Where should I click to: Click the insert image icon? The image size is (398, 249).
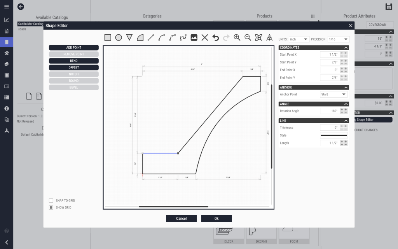tap(194, 38)
